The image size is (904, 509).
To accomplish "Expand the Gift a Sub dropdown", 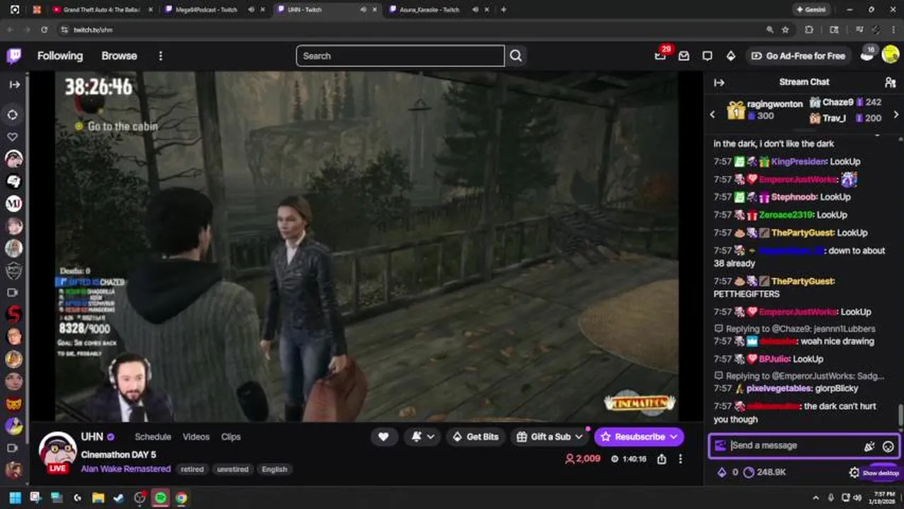I will coord(579,437).
